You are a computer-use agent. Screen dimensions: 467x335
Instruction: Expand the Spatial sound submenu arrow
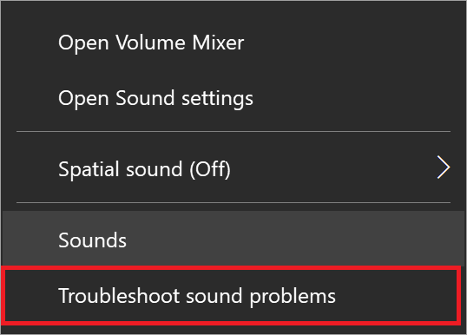[x=444, y=167]
